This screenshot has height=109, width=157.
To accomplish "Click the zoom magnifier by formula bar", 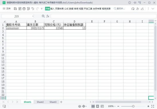I will pos(43,16).
